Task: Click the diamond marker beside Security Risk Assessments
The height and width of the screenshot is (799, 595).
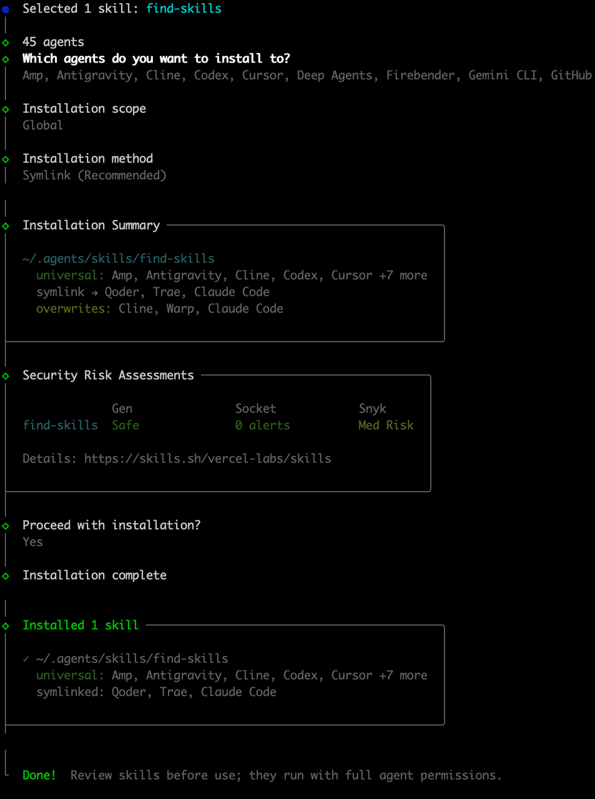Action: (x=6, y=376)
